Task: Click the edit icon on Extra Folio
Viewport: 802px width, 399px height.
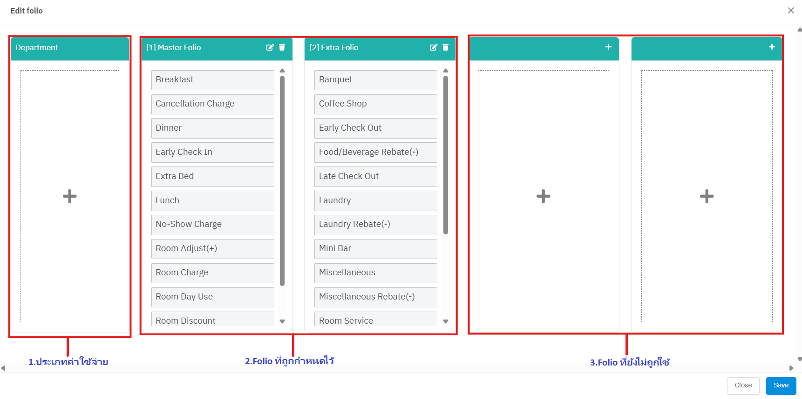Action: coord(433,47)
